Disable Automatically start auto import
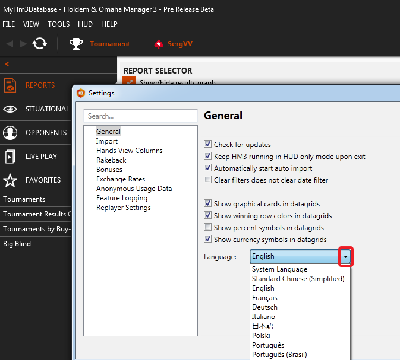The width and height of the screenshot is (400, 360). 207,168
